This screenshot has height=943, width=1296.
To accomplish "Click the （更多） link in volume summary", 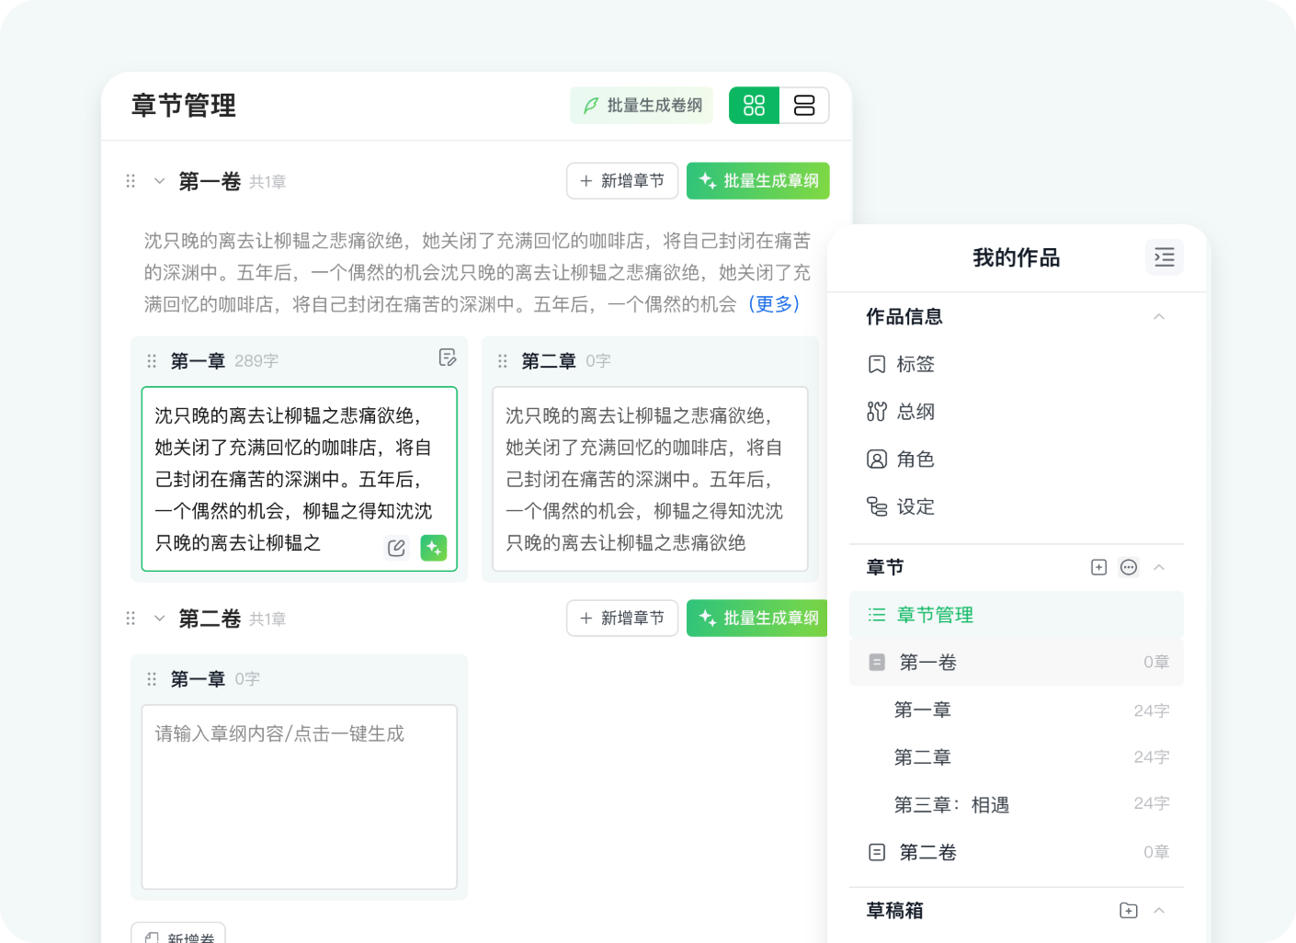I will pyautogui.click(x=775, y=304).
